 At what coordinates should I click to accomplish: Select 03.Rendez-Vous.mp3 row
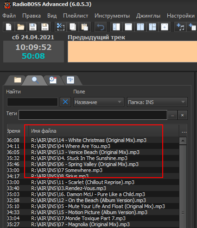coord(93,188)
